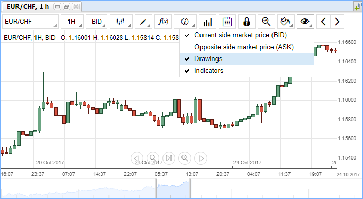Click the magnifier chart zoom icon
The image size is (363, 199).
[266, 22]
